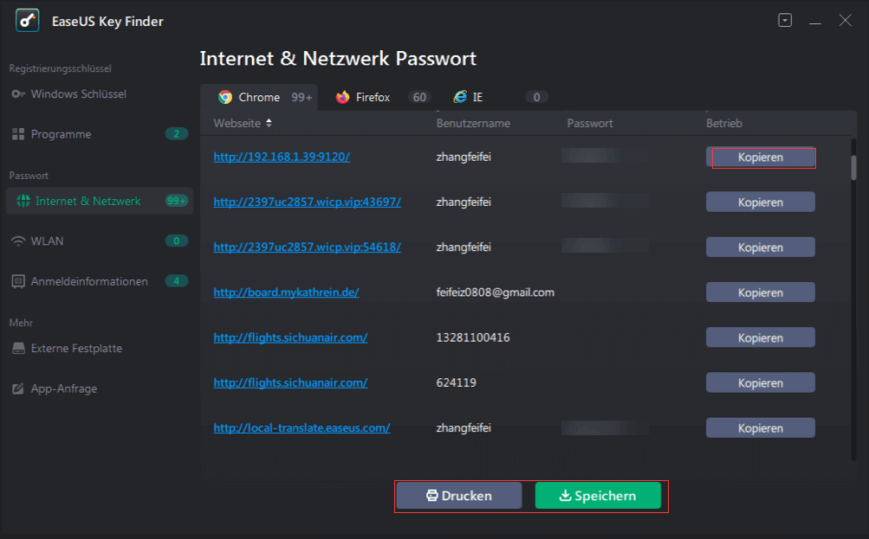The image size is (869, 539).
Task: Select Internet & Netzwerk sidebar entry
Action: pos(100,201)
